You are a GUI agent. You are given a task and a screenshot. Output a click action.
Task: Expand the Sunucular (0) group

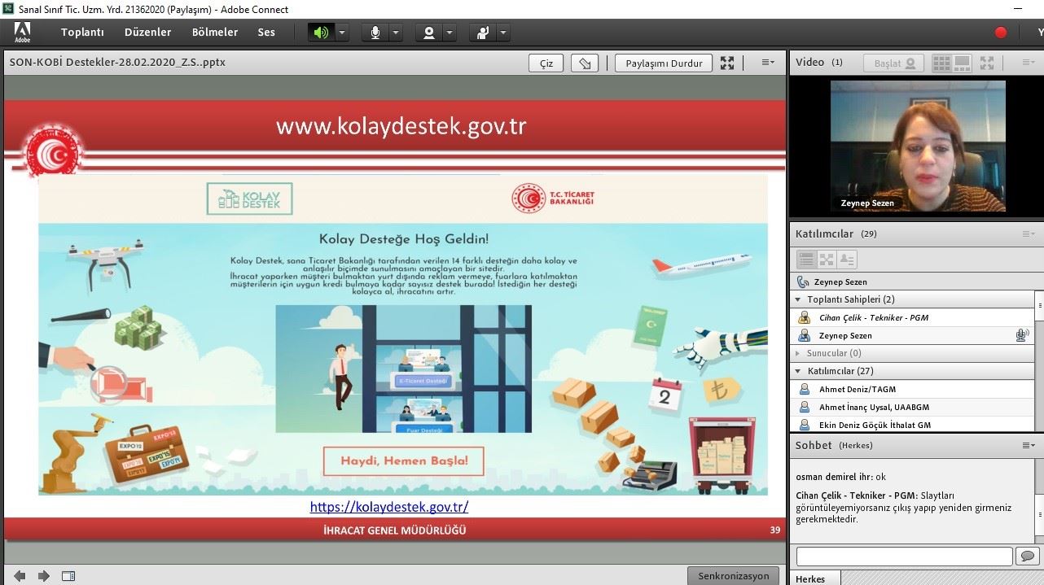coord(798,354)
